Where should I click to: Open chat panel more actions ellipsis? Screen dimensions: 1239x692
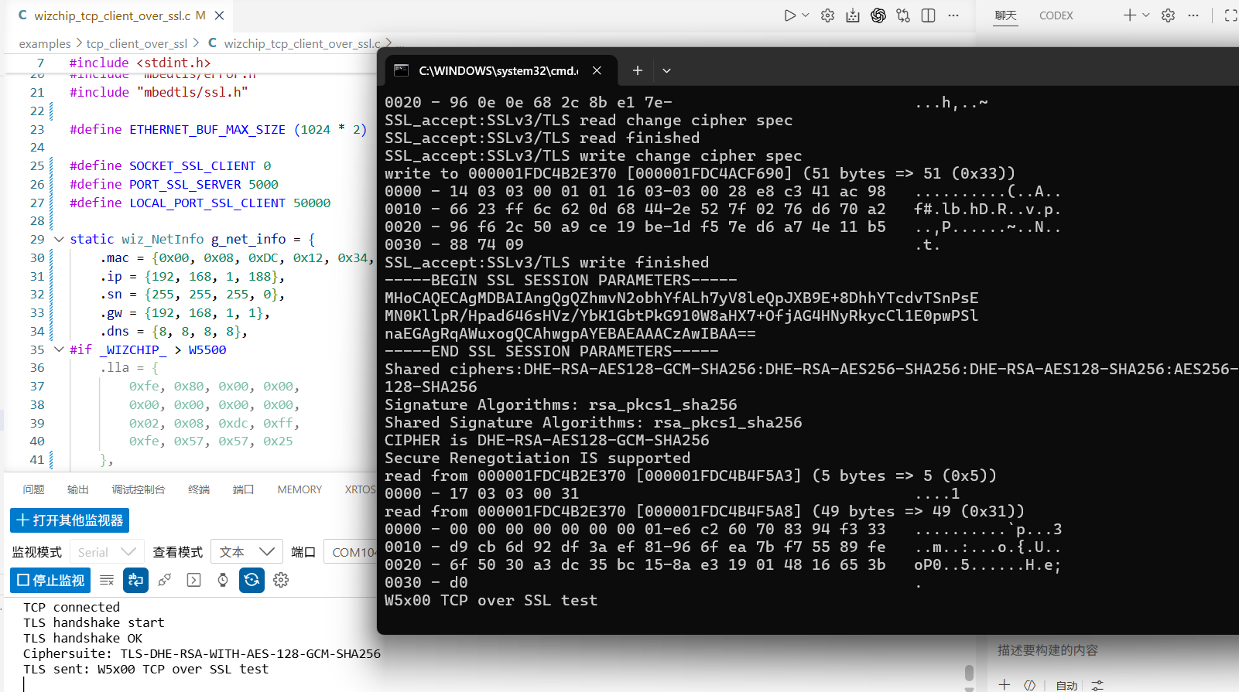tap(1193, 15)
